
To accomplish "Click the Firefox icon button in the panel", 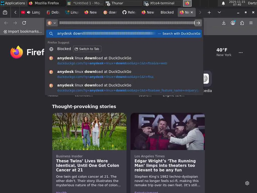I will click(187, 3).
